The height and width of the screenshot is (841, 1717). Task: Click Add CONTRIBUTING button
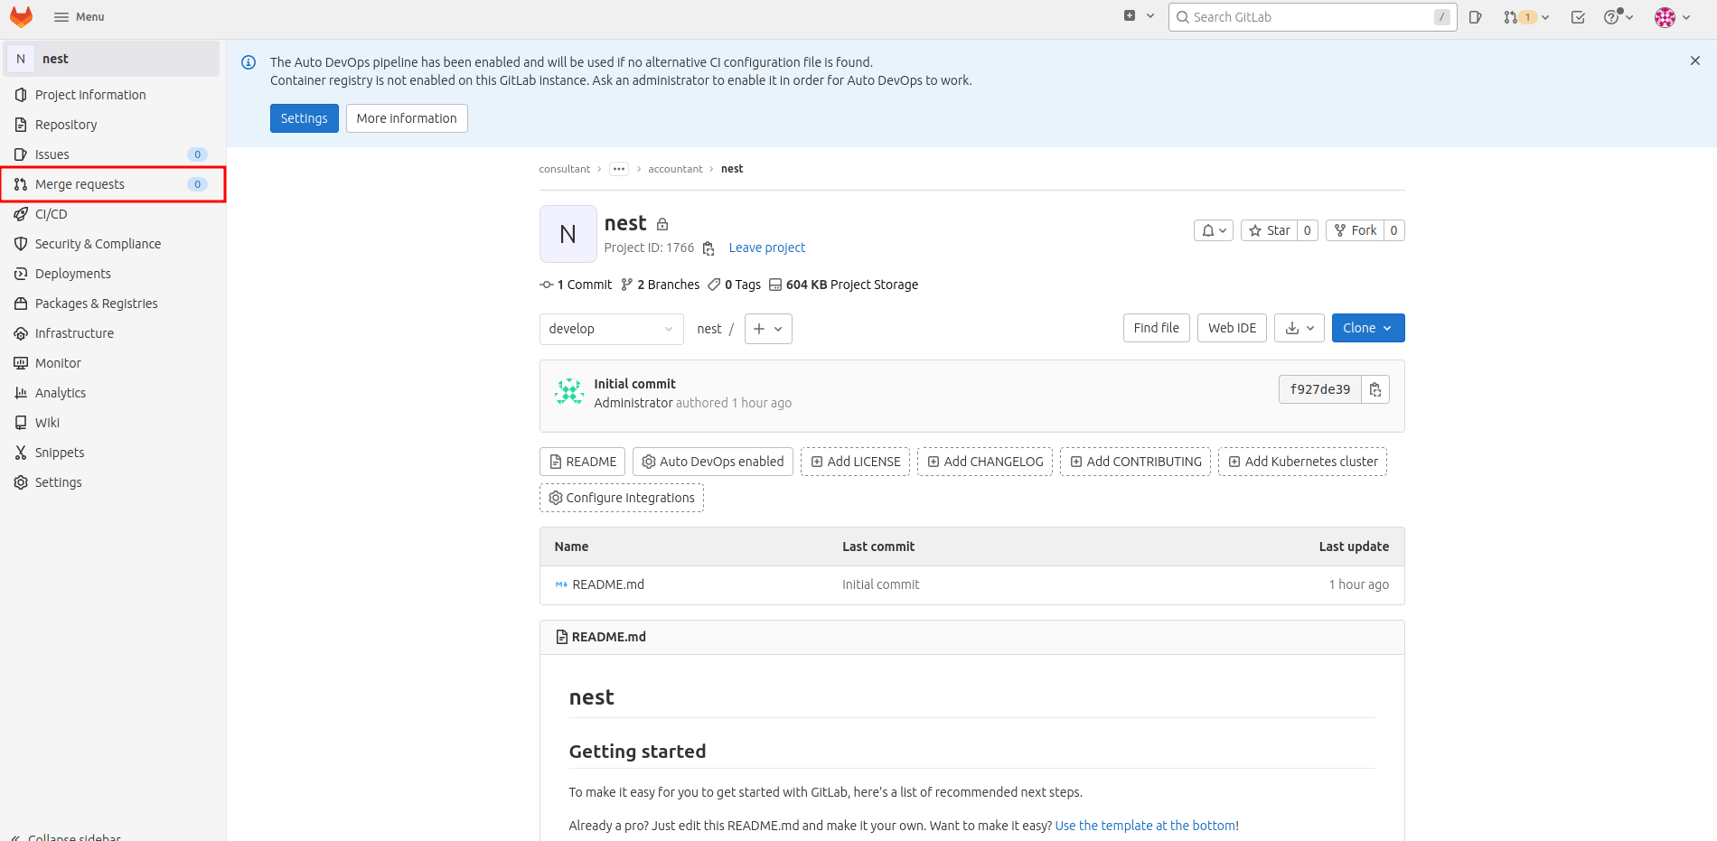[1135, 462]
